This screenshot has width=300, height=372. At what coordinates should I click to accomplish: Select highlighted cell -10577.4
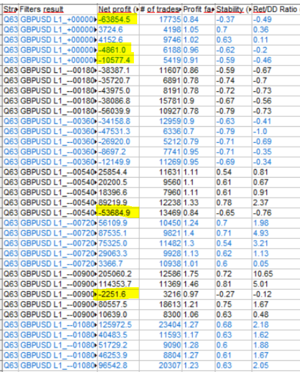[118, 60]
